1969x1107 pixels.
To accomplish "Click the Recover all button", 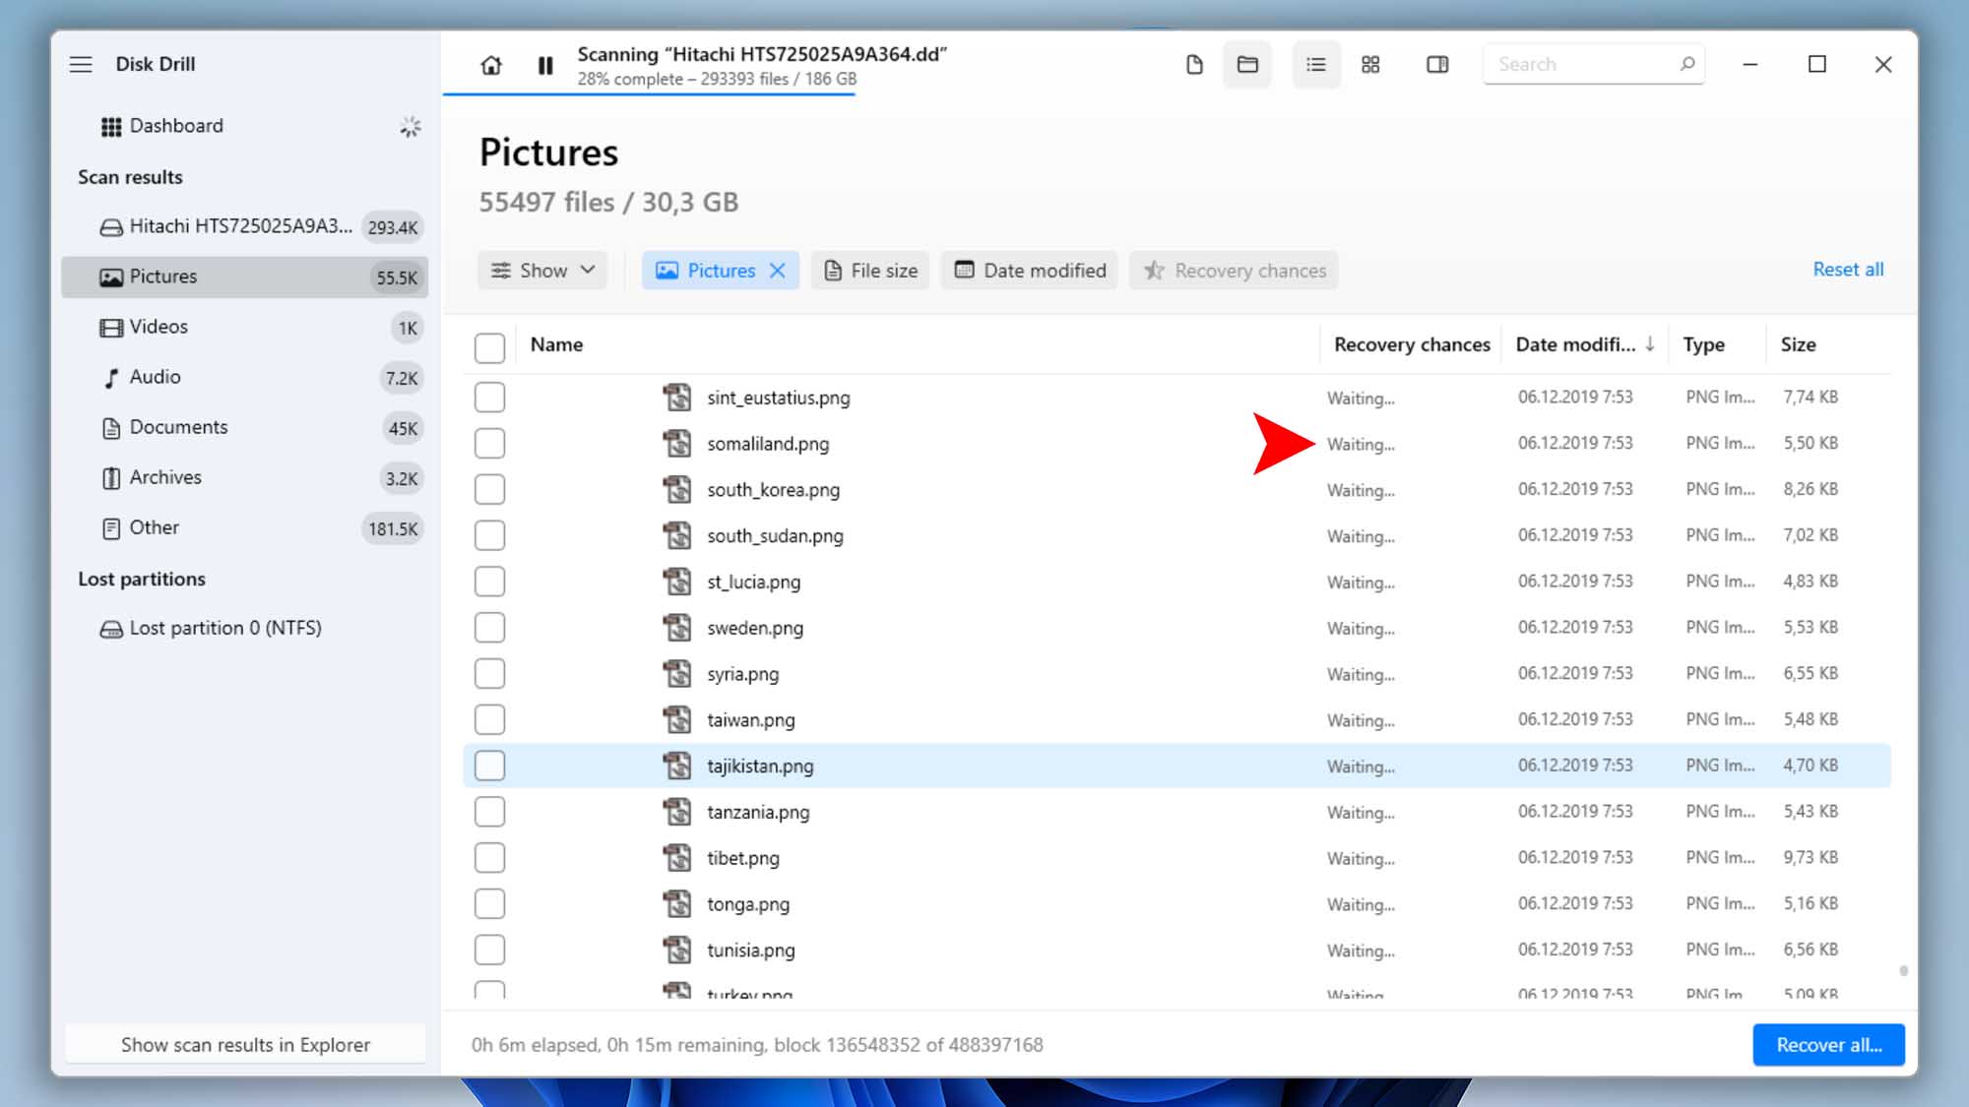I will click(1828, 1045).
